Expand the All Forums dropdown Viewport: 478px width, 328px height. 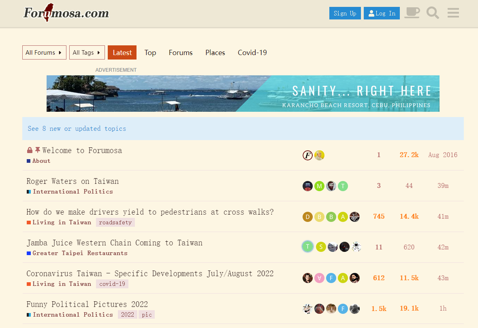coord(44,53)
